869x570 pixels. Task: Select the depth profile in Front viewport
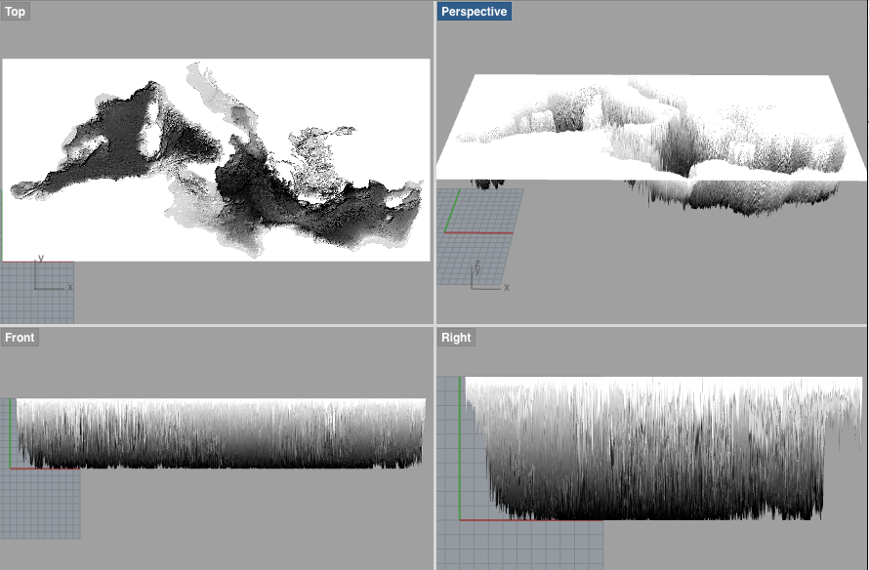point(221,433)
